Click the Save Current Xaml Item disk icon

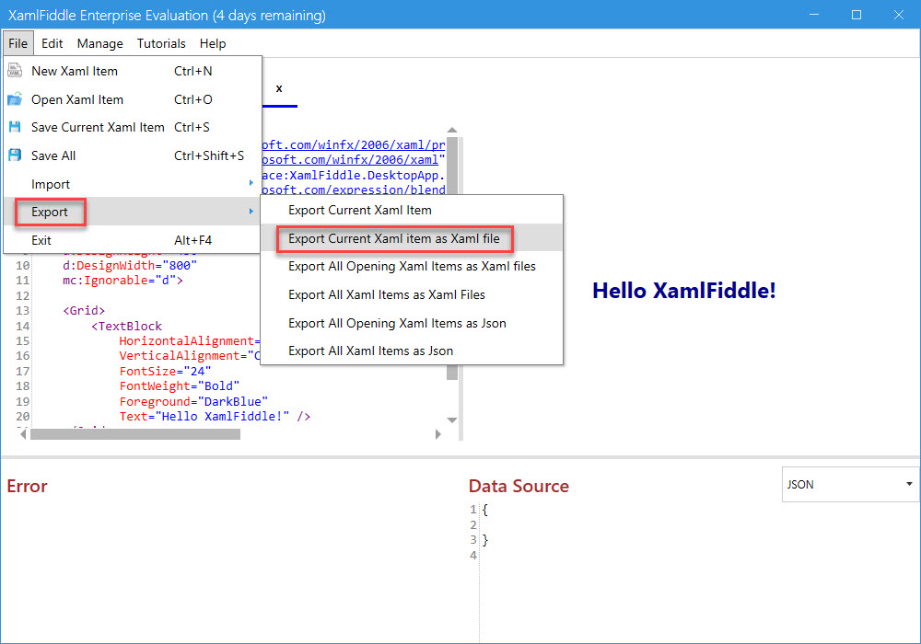(15, 127)
